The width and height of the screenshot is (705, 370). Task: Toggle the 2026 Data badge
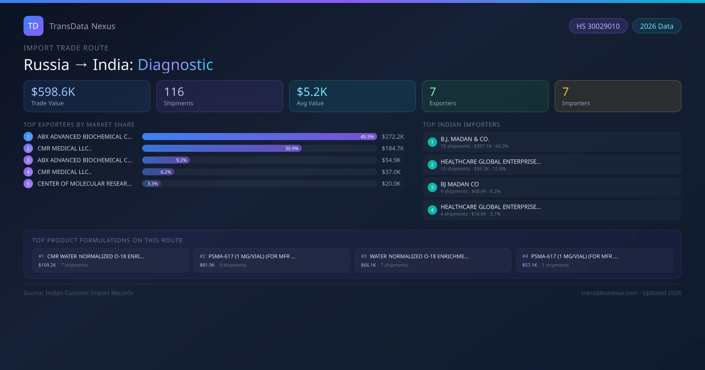(x=657, y=26)
